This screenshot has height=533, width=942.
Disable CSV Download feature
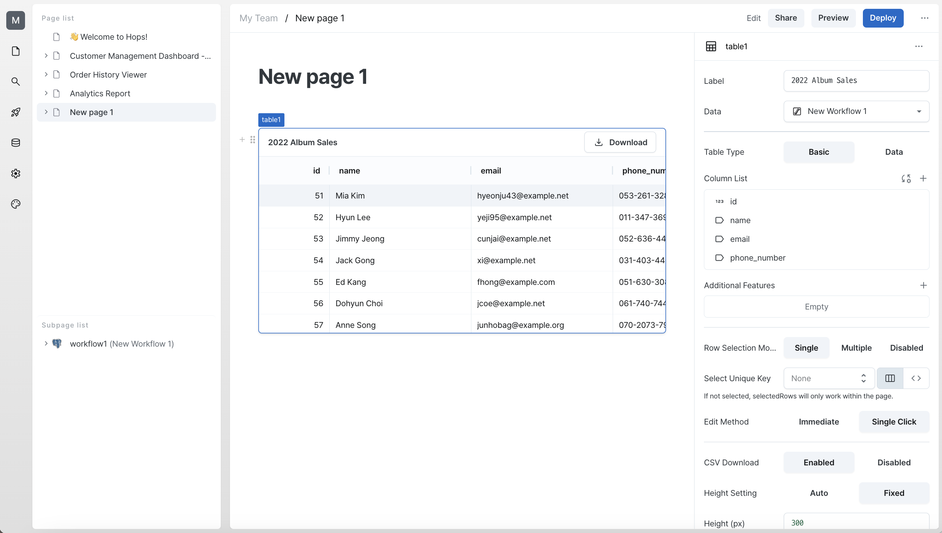pos(893,462)
